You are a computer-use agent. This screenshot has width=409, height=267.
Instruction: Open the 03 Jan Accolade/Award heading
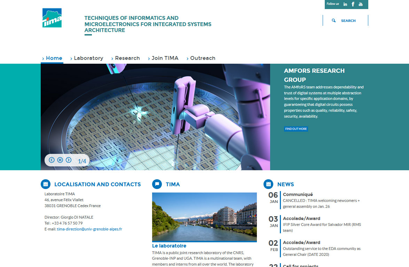coord(301,219)
